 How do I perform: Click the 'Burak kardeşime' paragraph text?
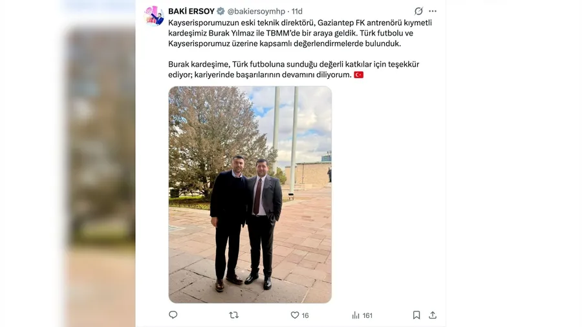tap(294, 69)
